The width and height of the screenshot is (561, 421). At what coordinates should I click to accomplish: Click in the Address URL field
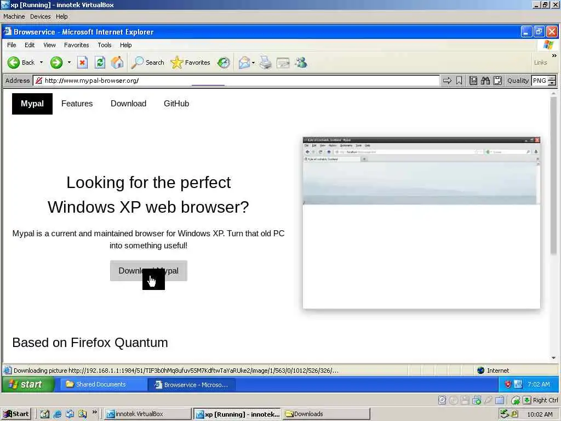coord(236,81)
